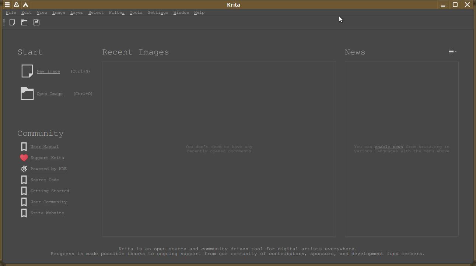
Task: Open the Help menu
Action: click(x=199, y=13)
